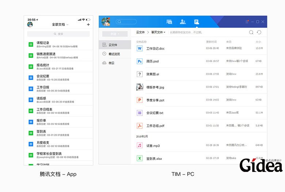The image size is (285, 192).
Task: Click the Photoshop icon of 简历.psd
Action: (x=140, y=61)
